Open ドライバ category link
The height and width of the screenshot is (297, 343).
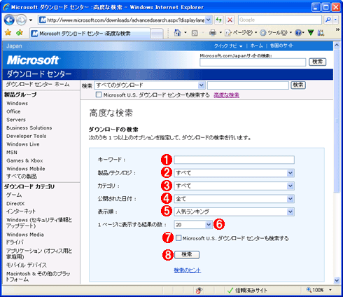click(x=15, y=242)
